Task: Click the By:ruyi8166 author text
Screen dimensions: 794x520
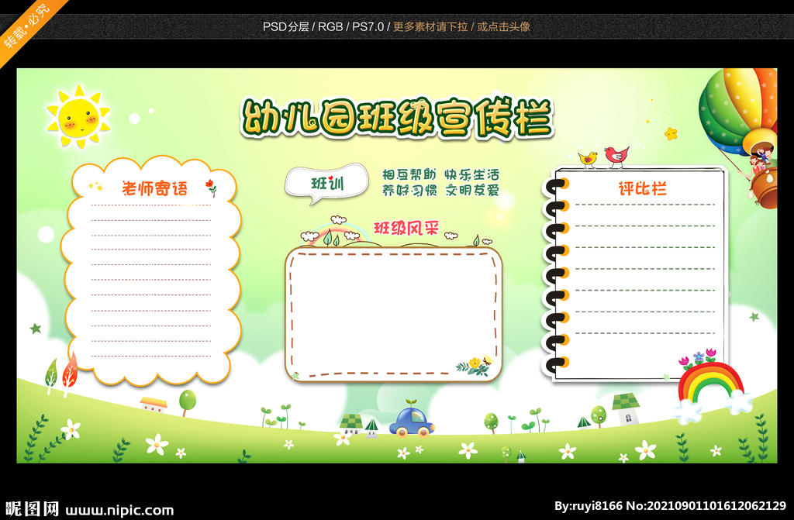Action: click(x=588, y=506)
